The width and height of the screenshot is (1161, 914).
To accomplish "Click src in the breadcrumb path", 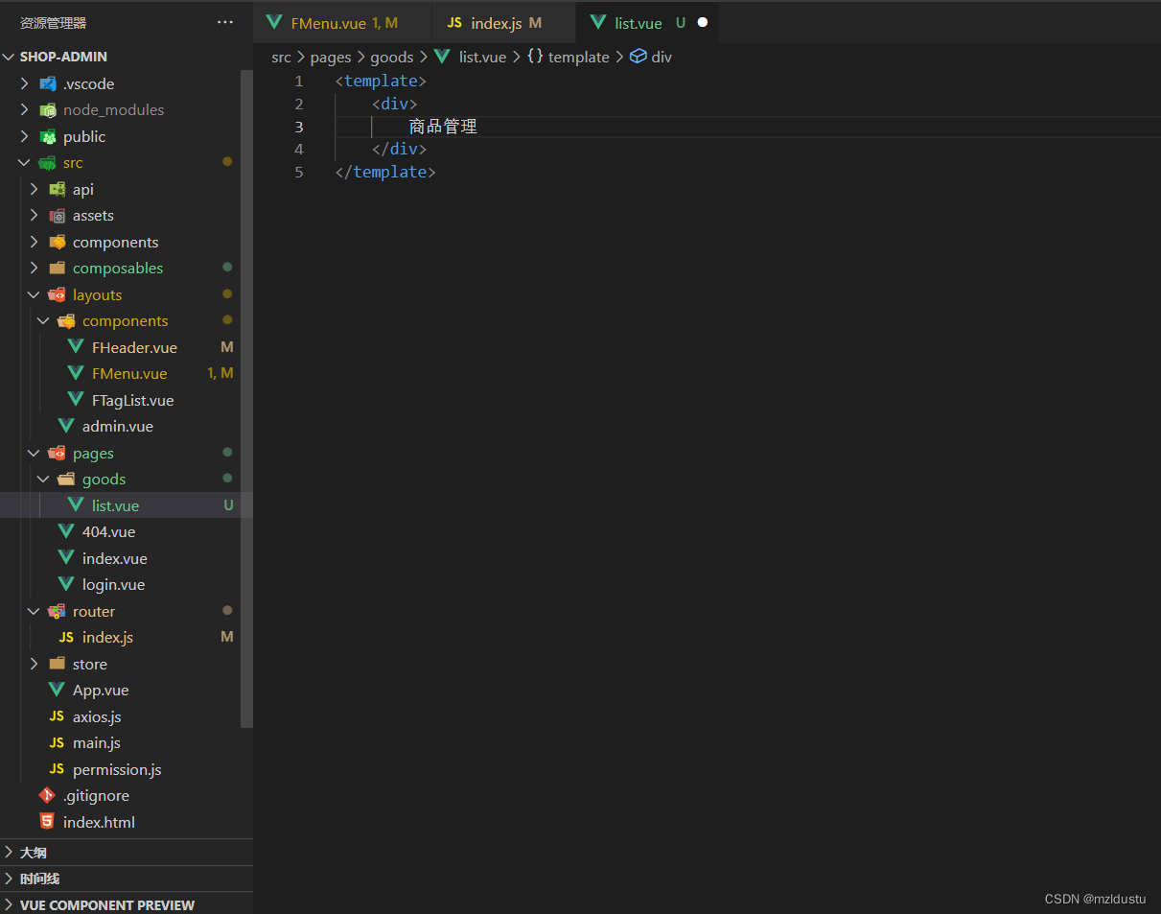I will coord(281,57).
